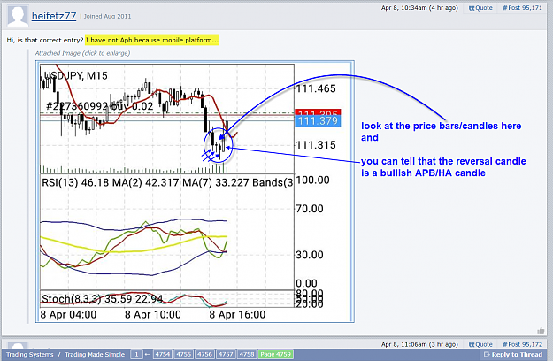Go to page 4756
Screen dimensions: 553x361
[205, 354]
